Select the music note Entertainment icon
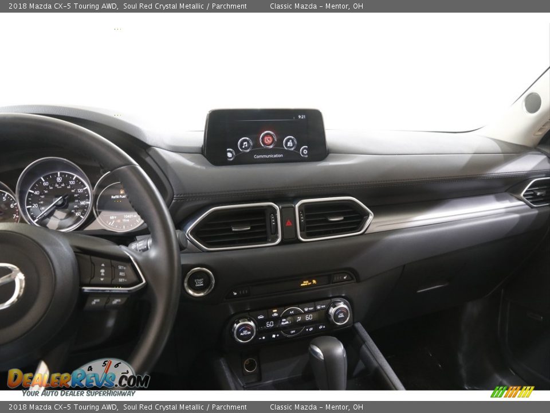Screen dimensions: 550x413 [x=245, y=144]
